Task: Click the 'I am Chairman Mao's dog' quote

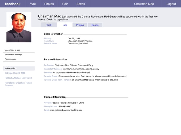Action: pos(94,80)
